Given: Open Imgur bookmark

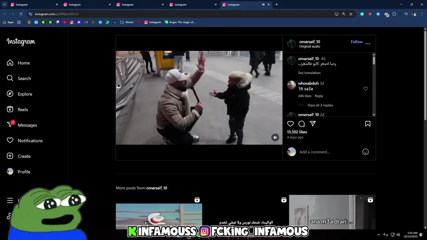Looking at the screenshot, I should coord(180,22).
